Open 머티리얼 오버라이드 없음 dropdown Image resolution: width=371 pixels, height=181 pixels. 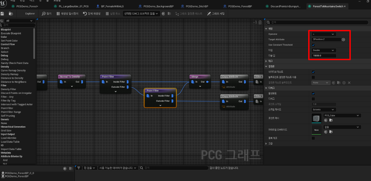(x=342, y=127)
